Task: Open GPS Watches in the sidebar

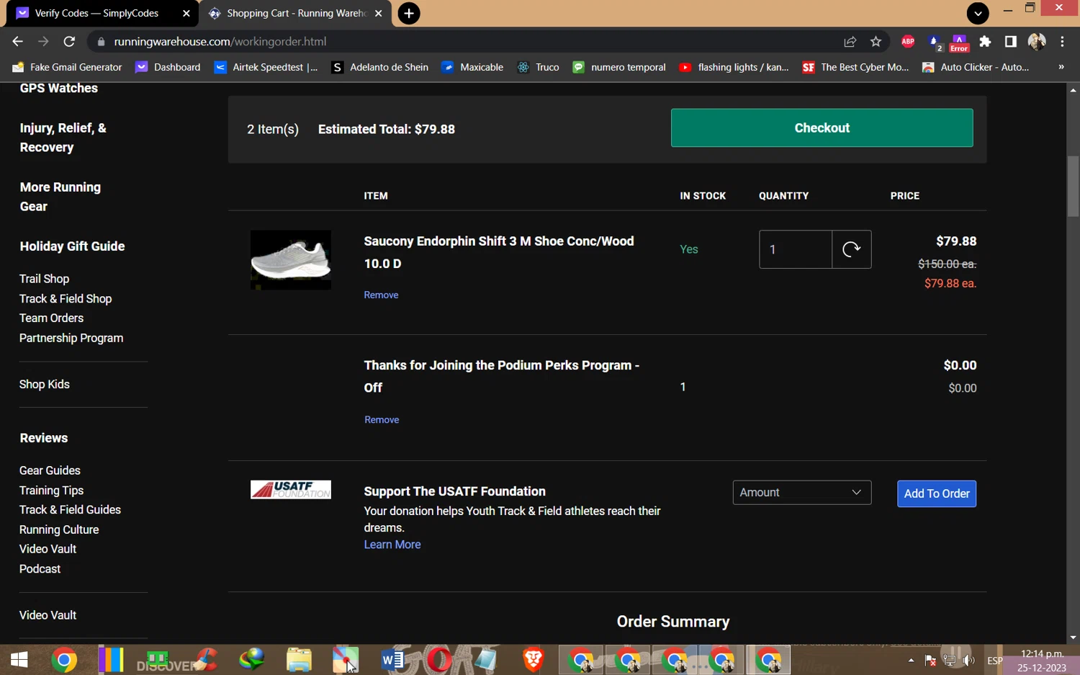Action: [x=59, y=88]
